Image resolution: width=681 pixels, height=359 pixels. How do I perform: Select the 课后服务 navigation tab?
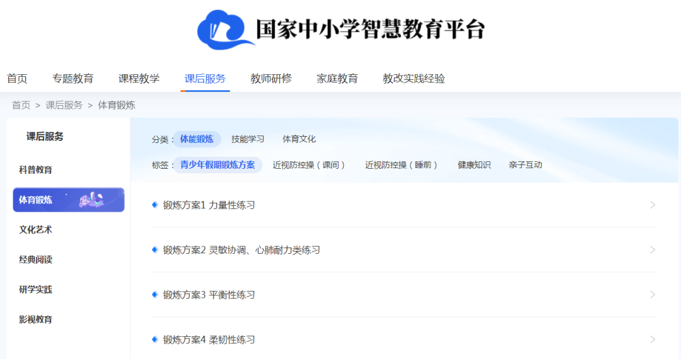(x=205, y=79)
